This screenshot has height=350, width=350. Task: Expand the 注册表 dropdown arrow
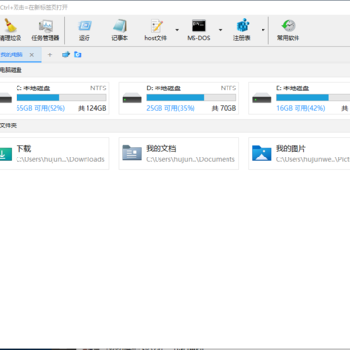point(263,30)
